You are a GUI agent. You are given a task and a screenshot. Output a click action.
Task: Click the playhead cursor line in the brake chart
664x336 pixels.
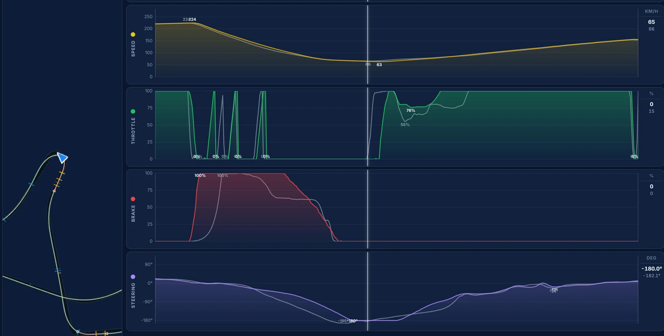[368, 209]
